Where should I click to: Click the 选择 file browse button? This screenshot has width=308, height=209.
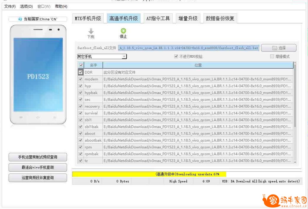(x=279, y=48)
